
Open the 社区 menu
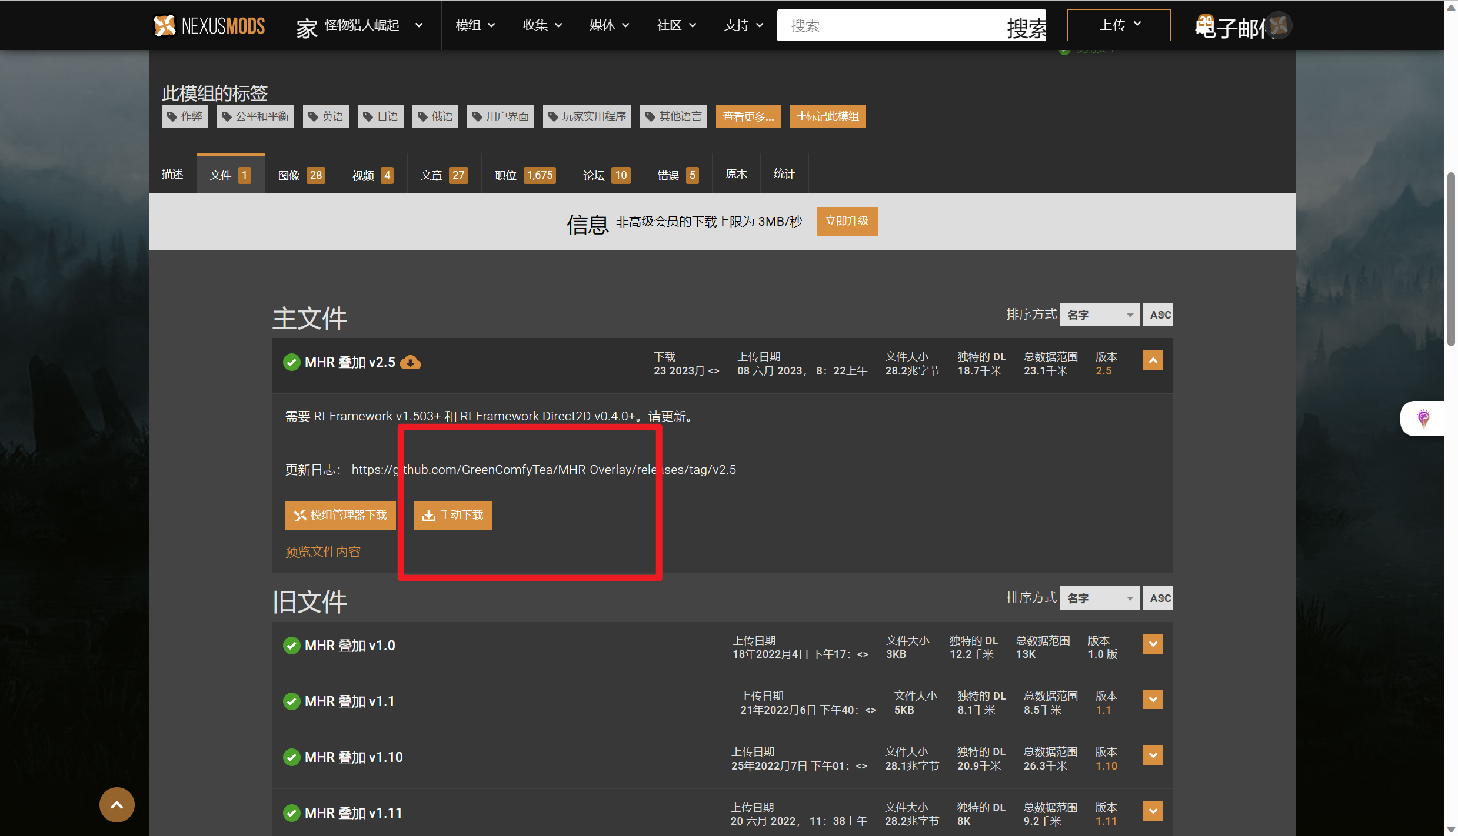[677, 25]
